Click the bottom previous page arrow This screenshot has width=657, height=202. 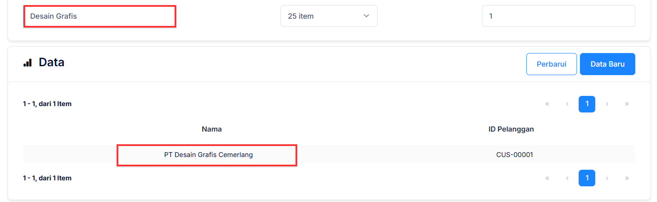point(567,178)
